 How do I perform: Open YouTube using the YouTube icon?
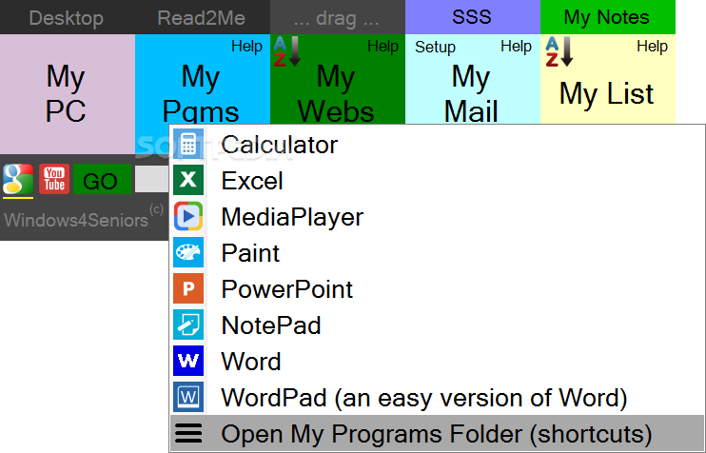[54, 179]
